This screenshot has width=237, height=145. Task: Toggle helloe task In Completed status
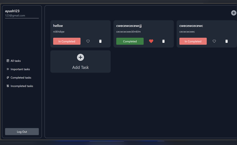click(67, 41)
